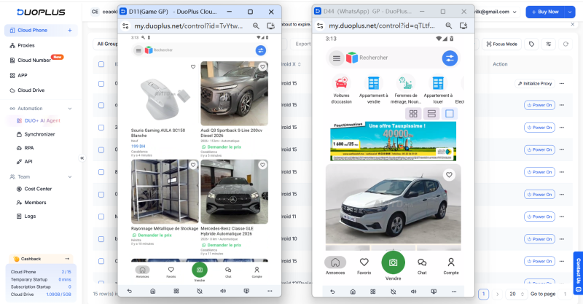Screen dimensions: 583x304
Task: Click the volume icon in D44 bottom toolbar
Action: click(413, 292)
